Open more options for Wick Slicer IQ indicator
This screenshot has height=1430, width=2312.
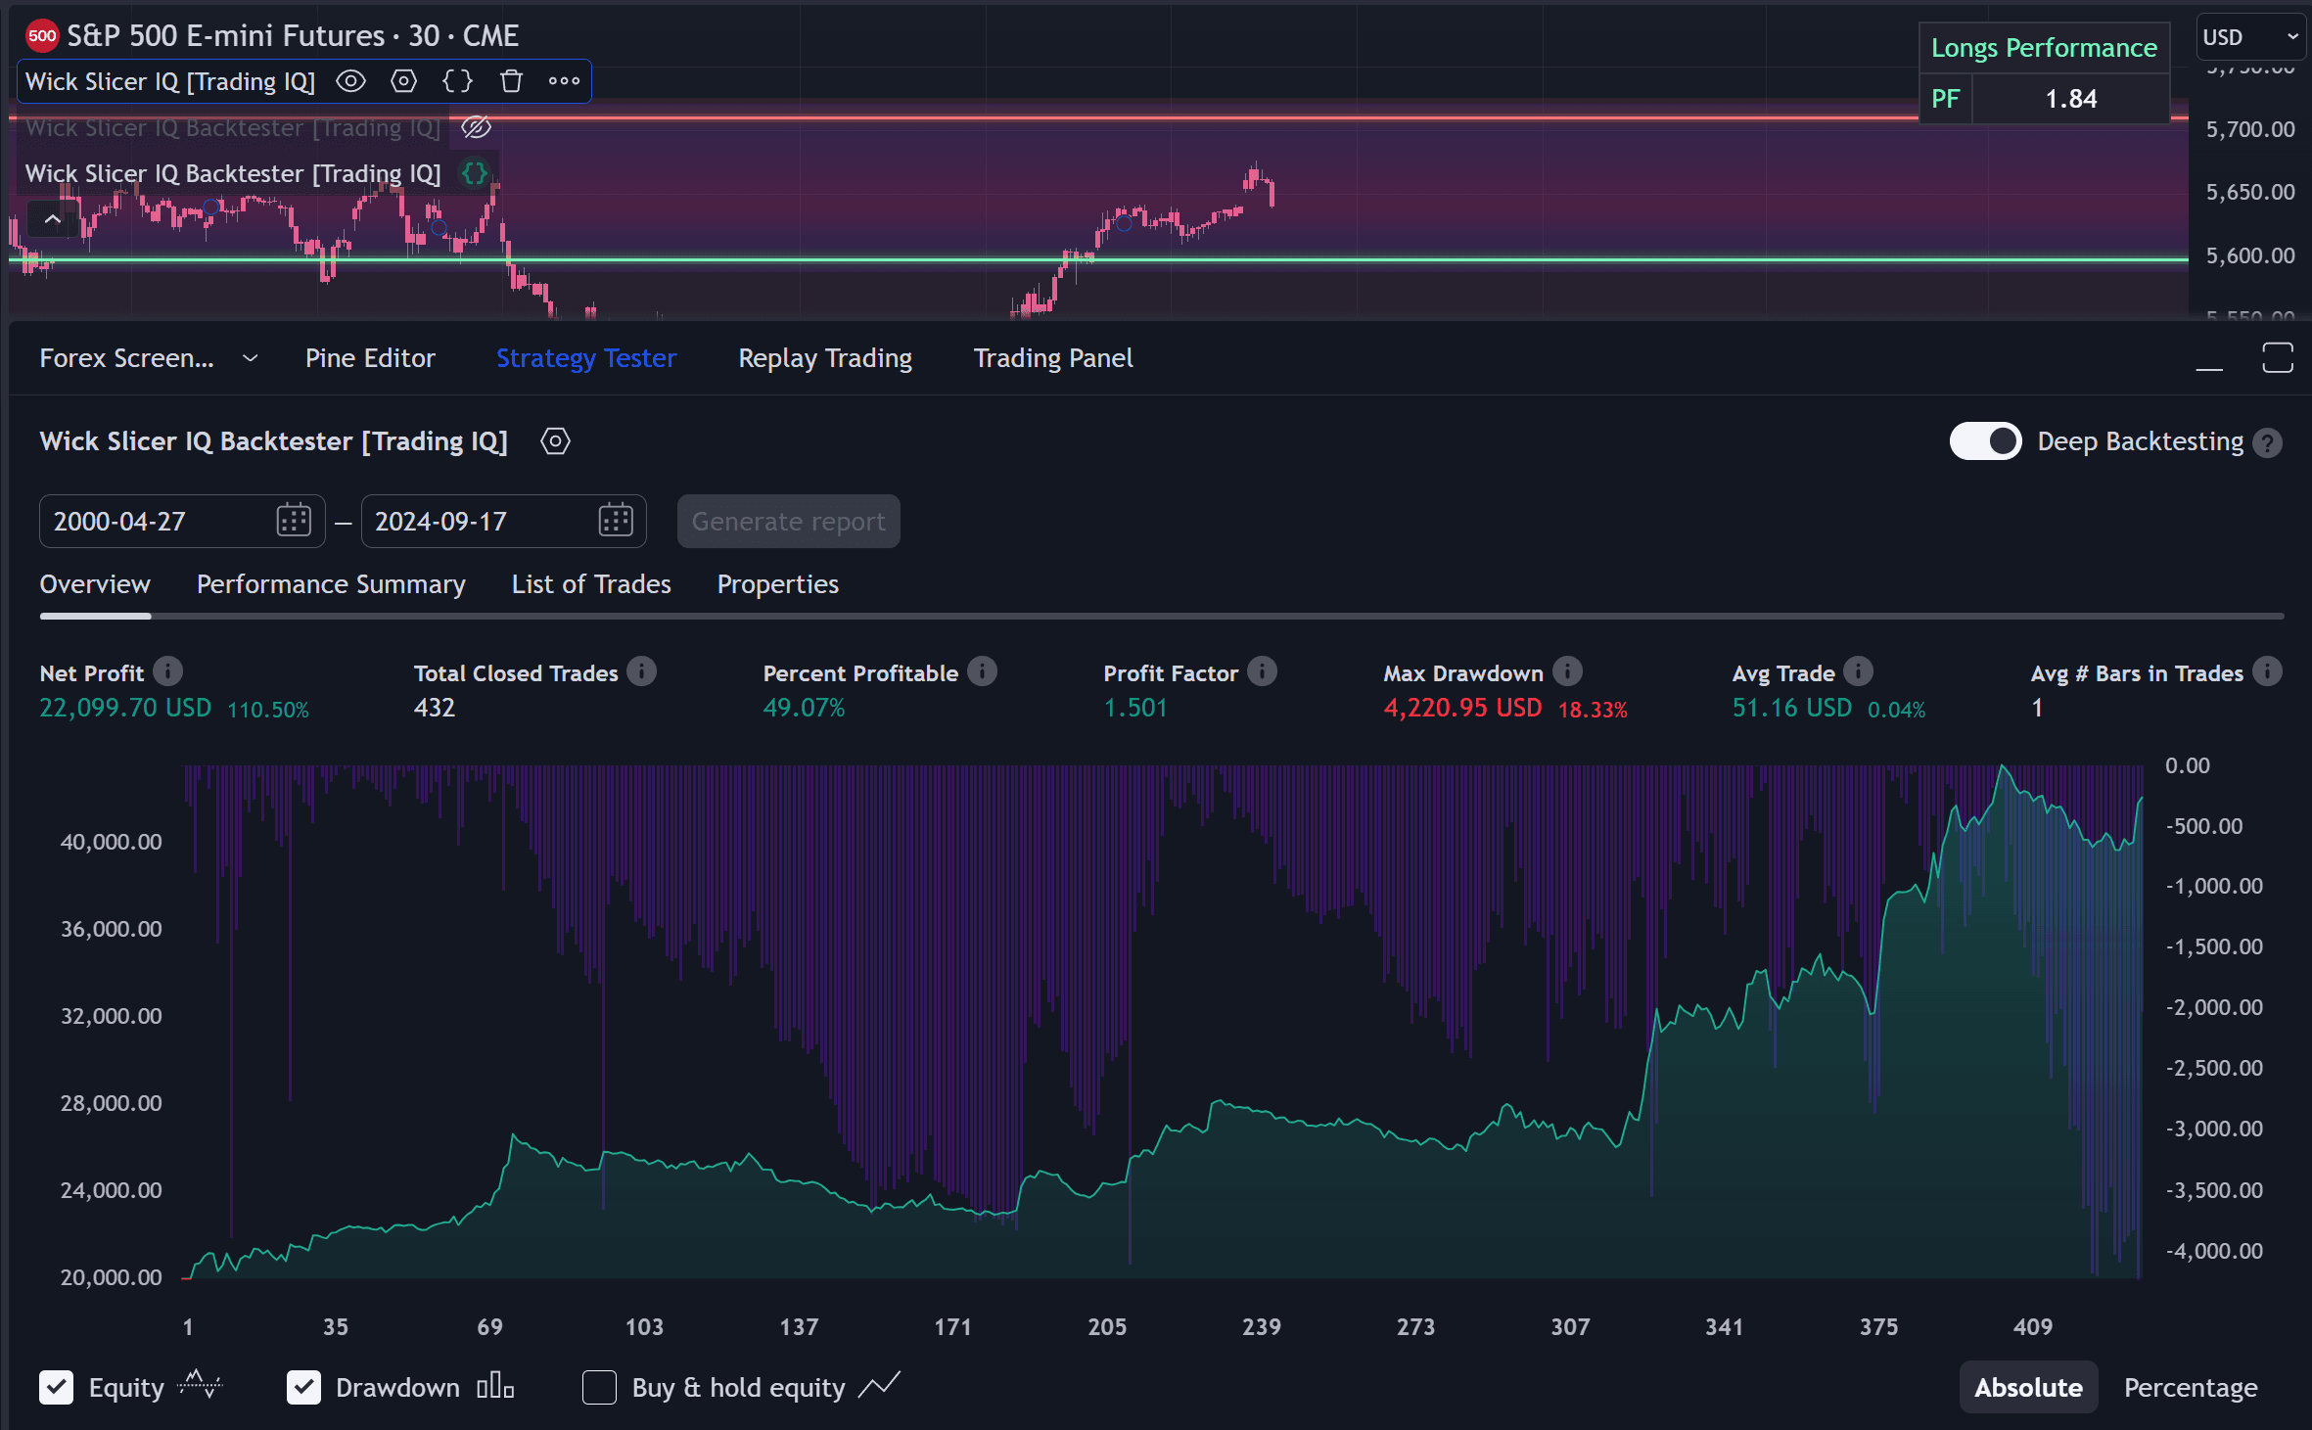[564, 81]
